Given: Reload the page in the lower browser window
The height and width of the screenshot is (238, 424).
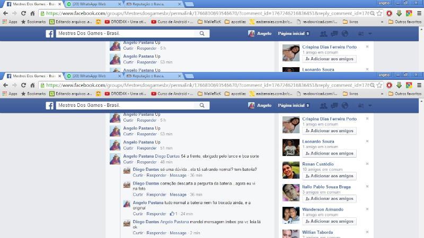Looking at the screenshot, I should (x=23, y=85).
